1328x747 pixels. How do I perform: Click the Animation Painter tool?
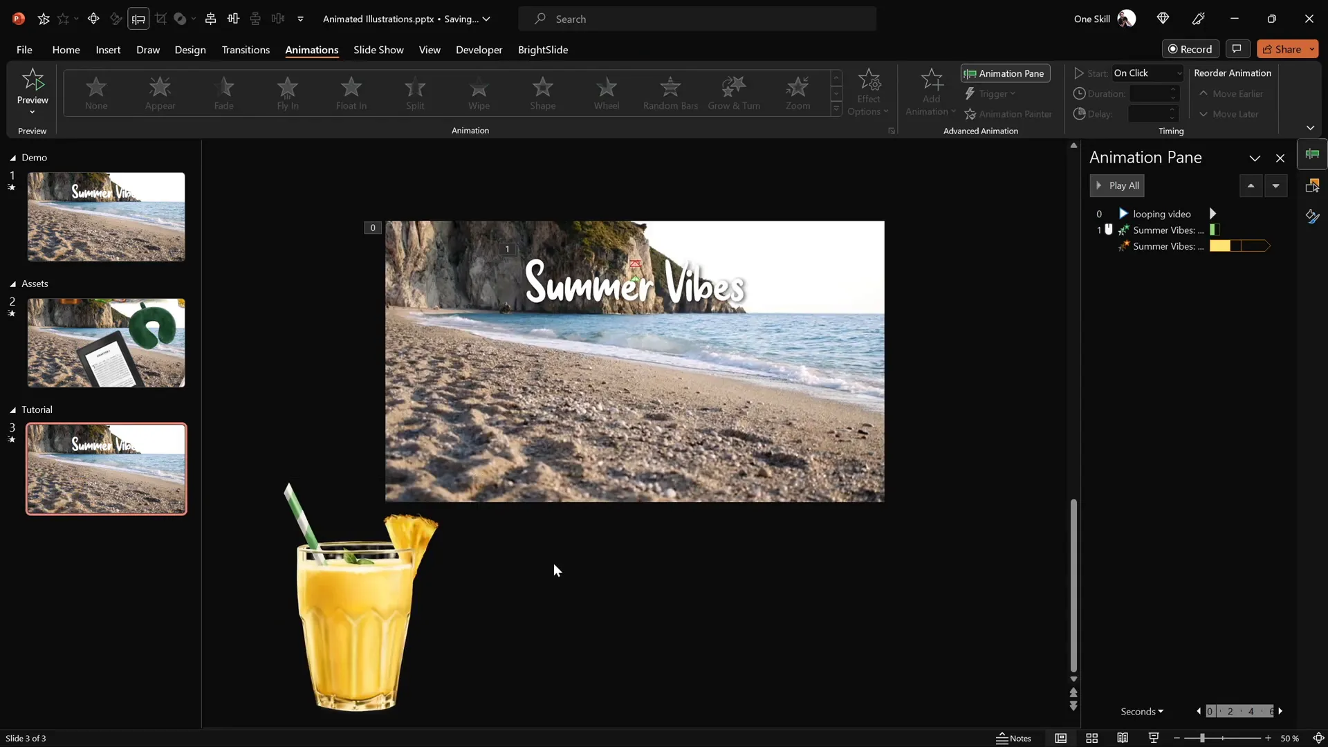(1008, 113)
